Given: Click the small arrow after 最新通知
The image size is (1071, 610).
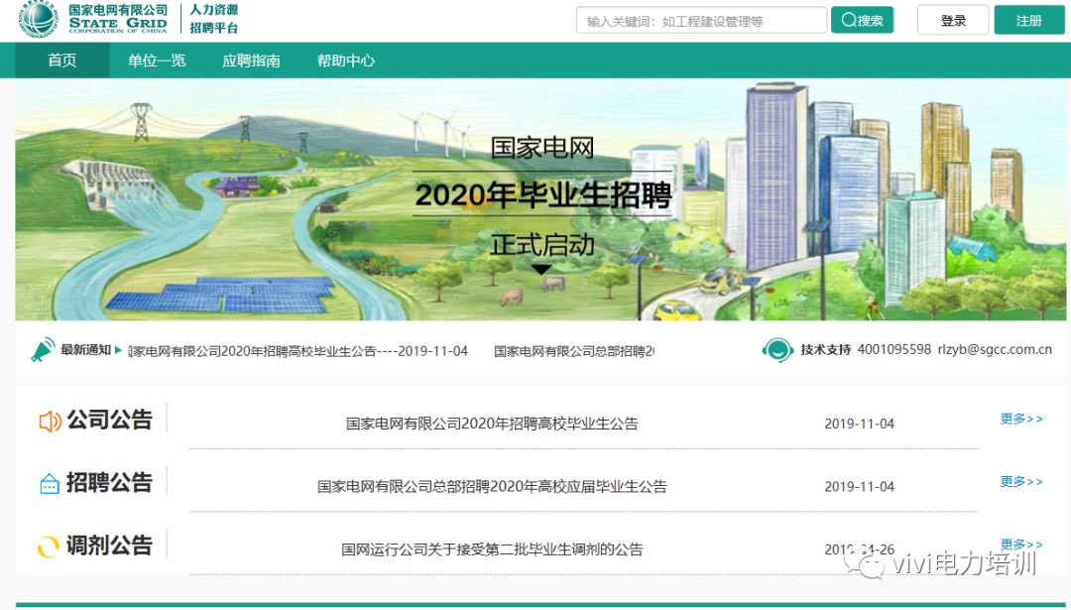Looking at the screenshot, I should point(118,350).
